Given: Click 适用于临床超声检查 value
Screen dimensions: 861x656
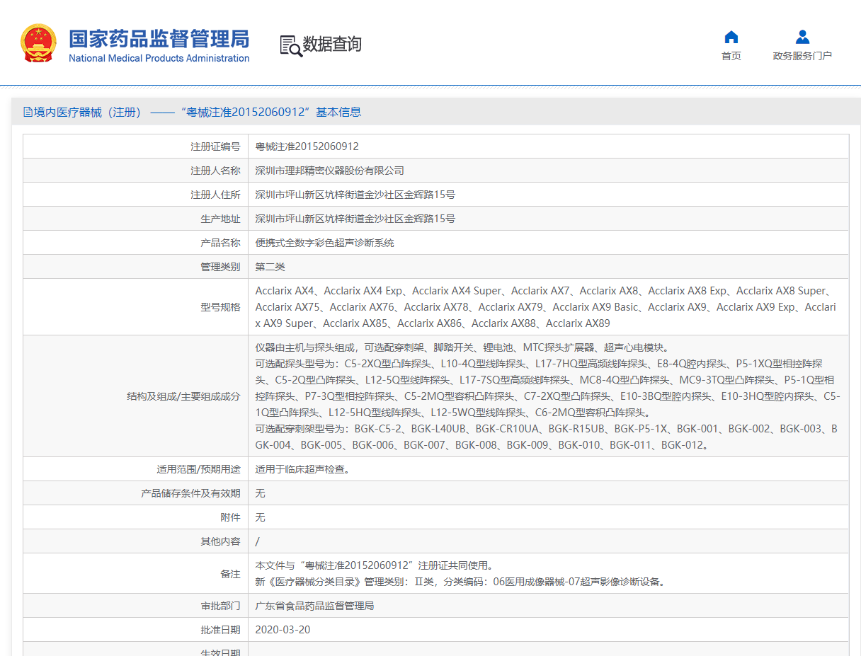Looking at the screenshot, I should pyautogui.click(x=302, y=469).
